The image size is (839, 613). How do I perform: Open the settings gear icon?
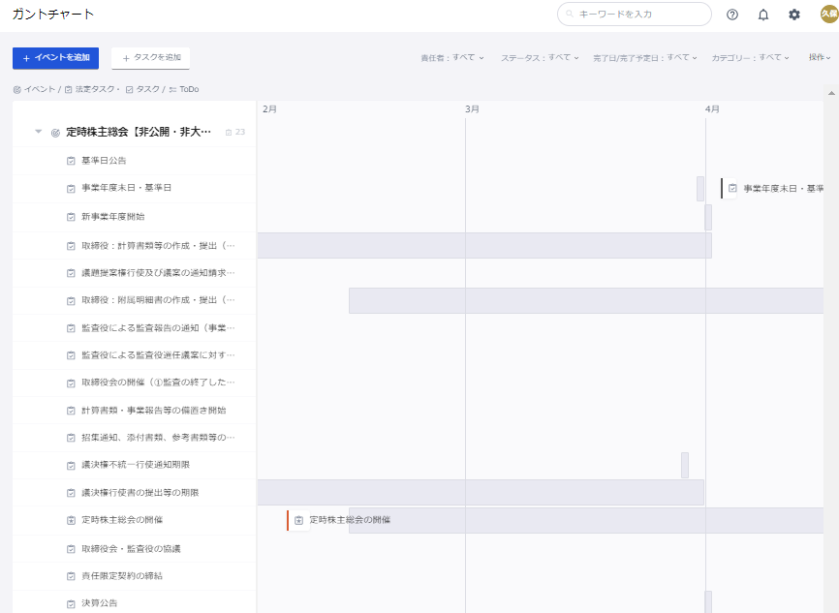(794, 15)
